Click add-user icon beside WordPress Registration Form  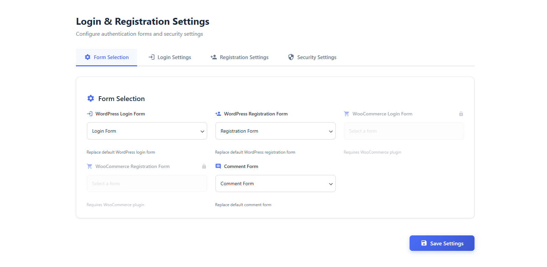coord(218,114)
